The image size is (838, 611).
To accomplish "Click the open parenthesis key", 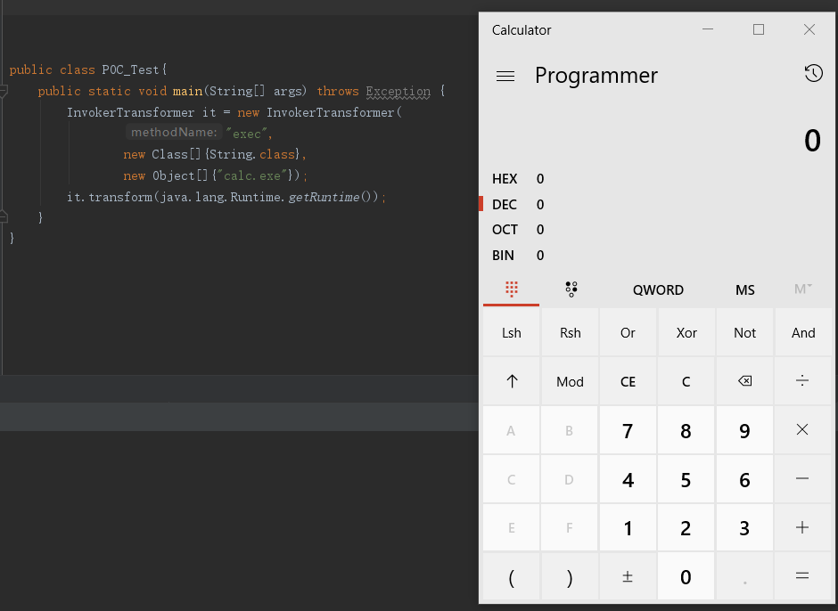I will click(x=512, y=576).
